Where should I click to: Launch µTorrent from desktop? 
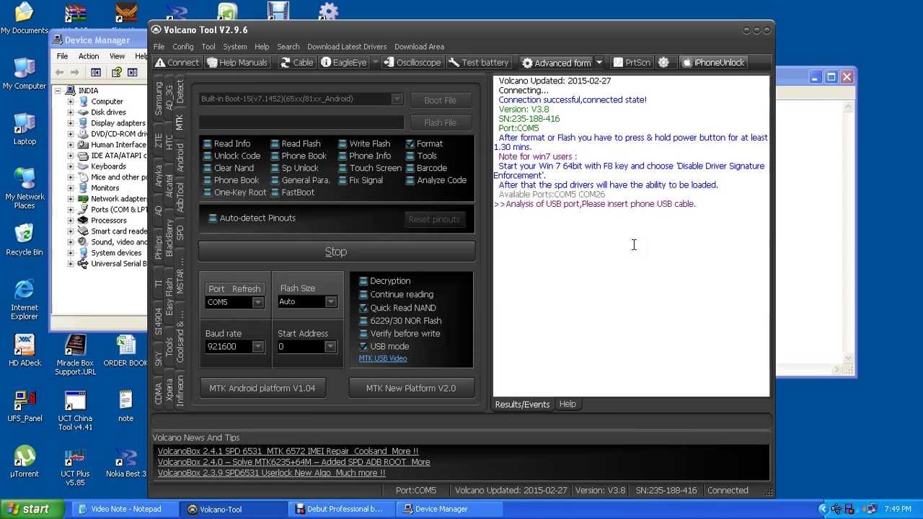(x=25, y=461)
